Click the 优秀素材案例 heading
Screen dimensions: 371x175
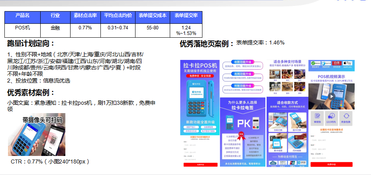coord(31,93)
